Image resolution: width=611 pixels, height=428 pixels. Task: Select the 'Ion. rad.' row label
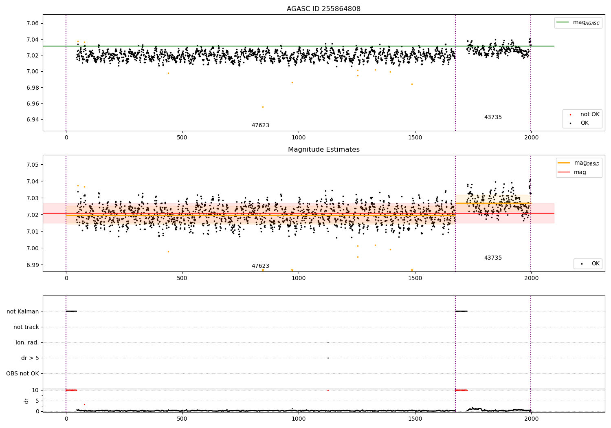coord(27,342)
